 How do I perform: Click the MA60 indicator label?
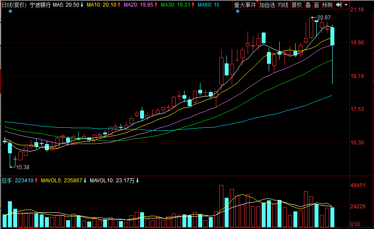tap(208, 5)
